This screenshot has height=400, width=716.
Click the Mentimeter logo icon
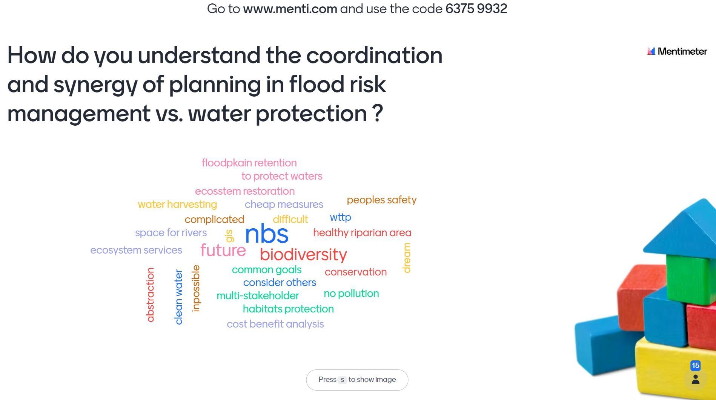(x=651, y=51)
